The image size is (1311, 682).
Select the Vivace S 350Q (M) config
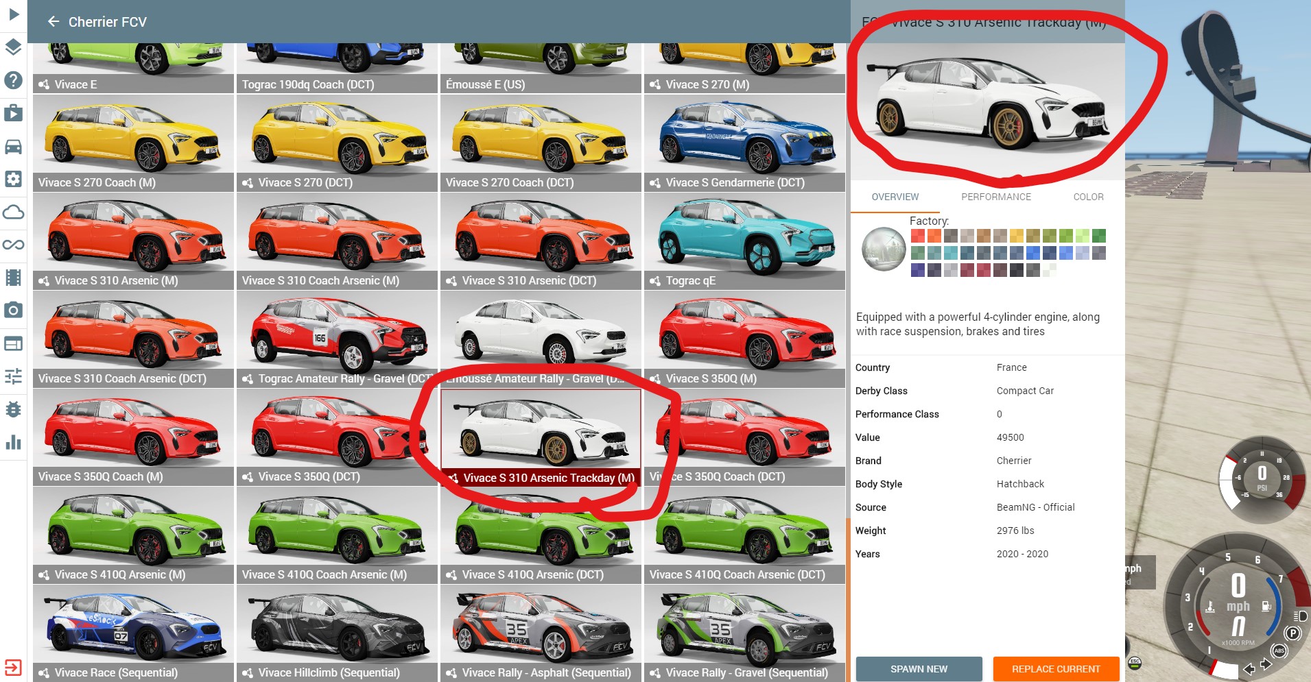click(x=744, y=339)
